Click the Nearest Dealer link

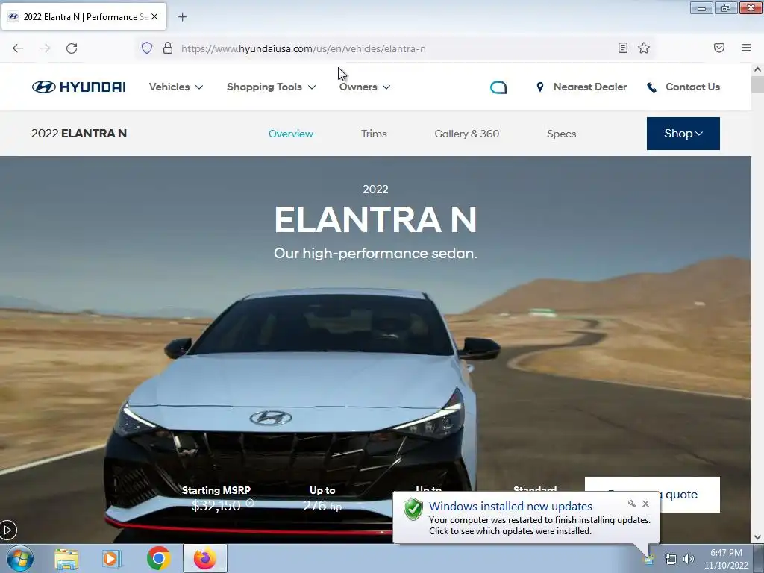click(x=590, y=87)
